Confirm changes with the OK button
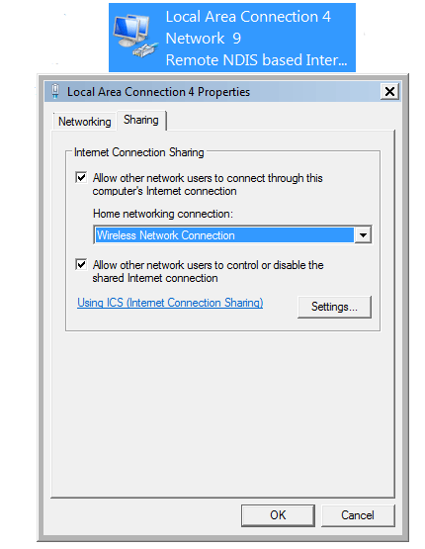The image size is (425, 549). tap(278, 515)
